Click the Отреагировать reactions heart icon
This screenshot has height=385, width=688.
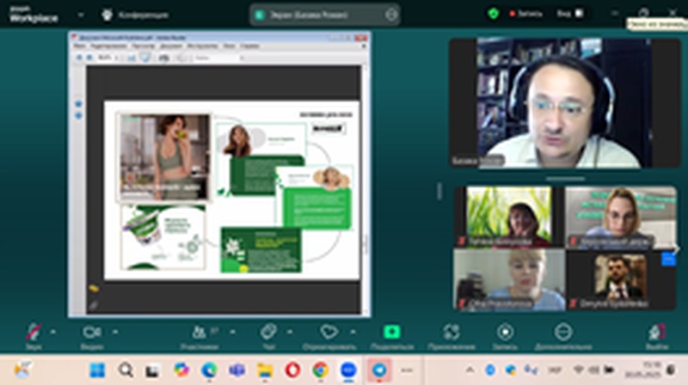pyautogui.click(x=328, y=332)
